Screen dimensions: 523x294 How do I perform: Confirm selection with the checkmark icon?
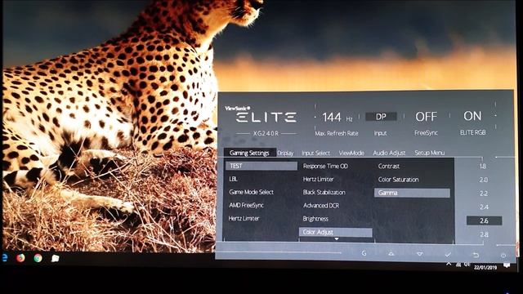[x=448, y=255]
